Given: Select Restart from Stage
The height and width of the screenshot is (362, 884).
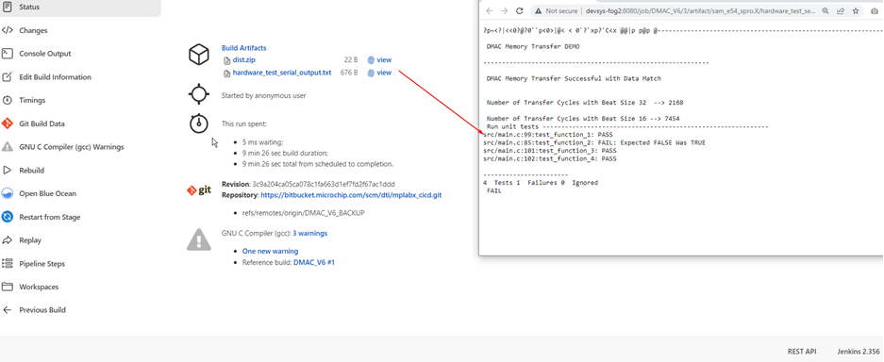Looking at the screenshot, I should 50,217.
